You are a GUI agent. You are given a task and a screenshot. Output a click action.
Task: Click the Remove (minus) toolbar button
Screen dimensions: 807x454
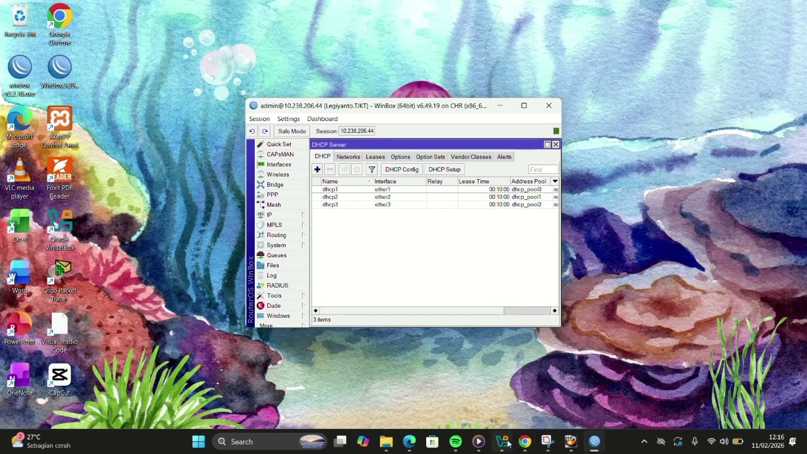pyautogui.click(x=329, y=170)
